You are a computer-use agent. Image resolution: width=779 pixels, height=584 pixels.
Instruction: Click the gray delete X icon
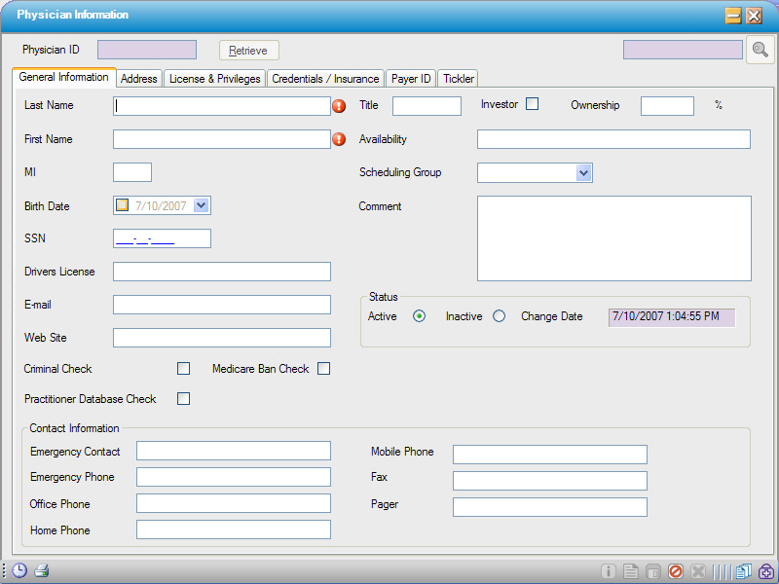point(697,571)
